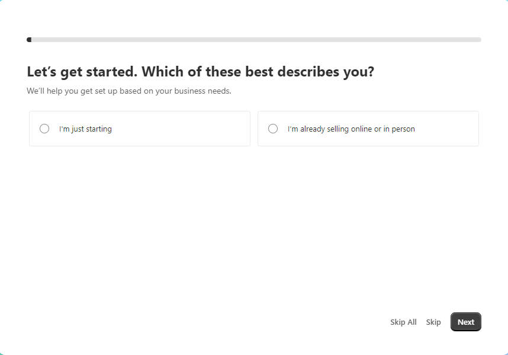Viewport: 508px width, 355px height.
Task: Click the "I'm just starting" label text
Action: pos(85,129)
